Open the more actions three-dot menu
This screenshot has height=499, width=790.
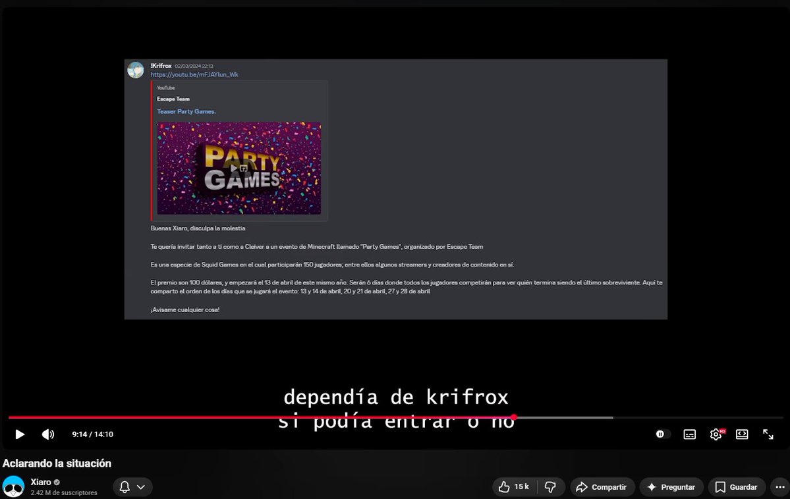point(780,487)
